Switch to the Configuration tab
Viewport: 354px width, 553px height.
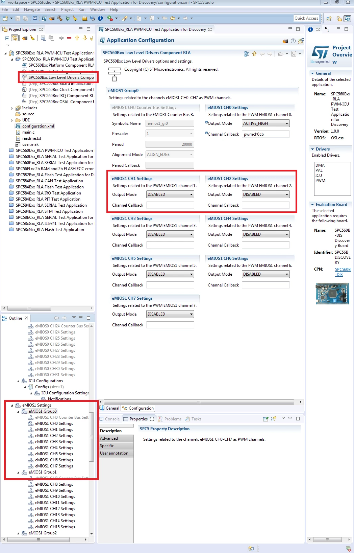(x=138, y=408)
